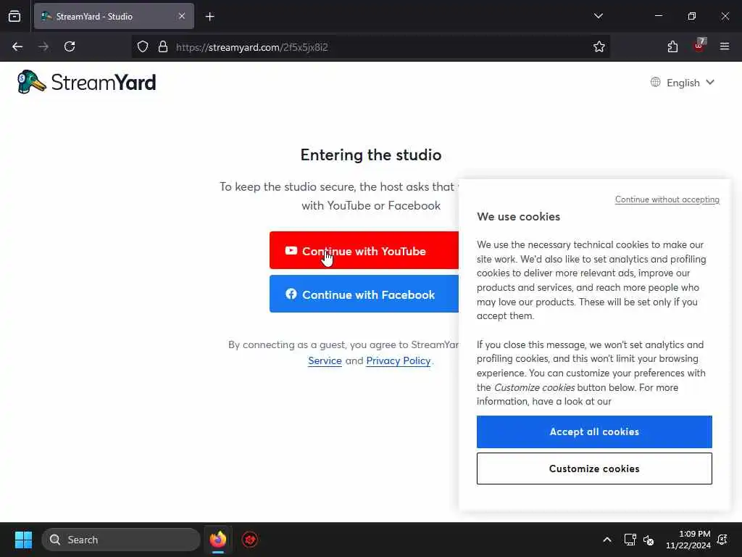Click the address bar URL field

click(x=370, y=47)
